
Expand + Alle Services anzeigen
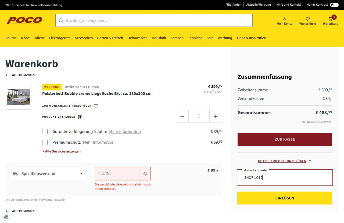pos(62,151)
